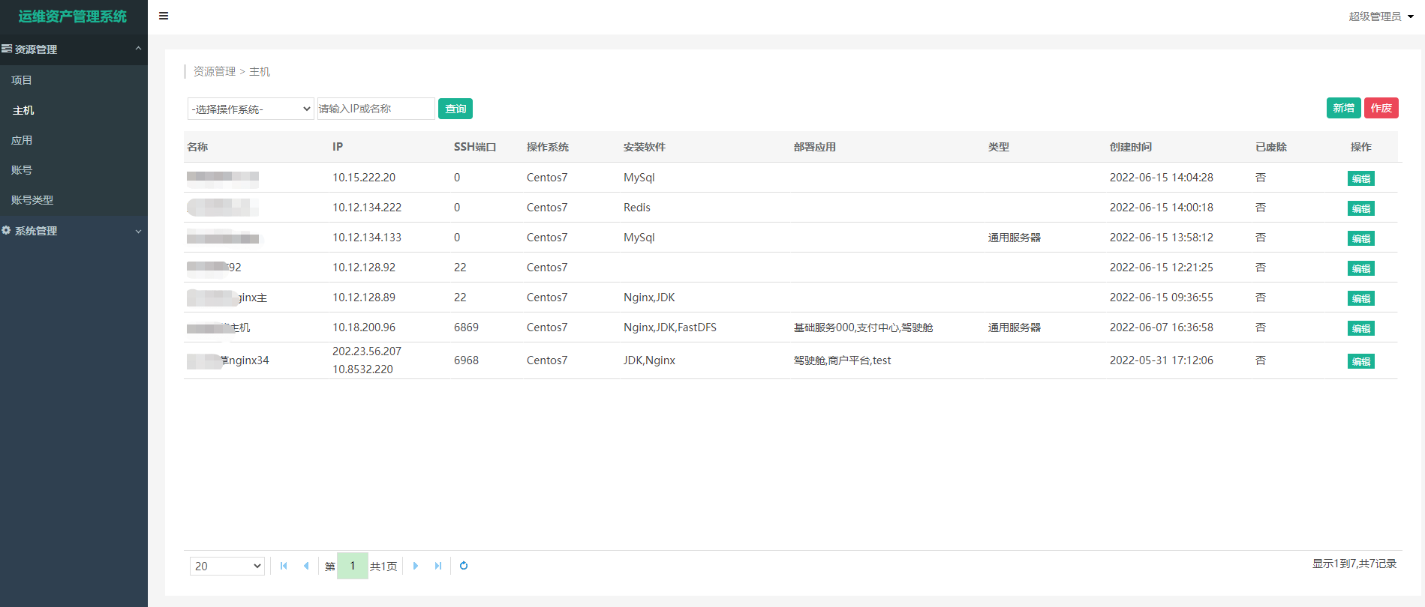Focus the IP或名称 search input
The height and width of the screenshot is (607, 1425).
pyautogui.click(x=376, y=109)
